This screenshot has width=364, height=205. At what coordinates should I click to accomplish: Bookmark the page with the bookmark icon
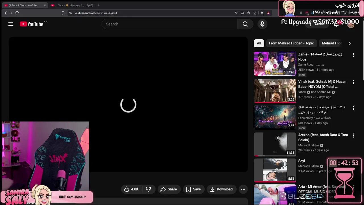point(63,13)
